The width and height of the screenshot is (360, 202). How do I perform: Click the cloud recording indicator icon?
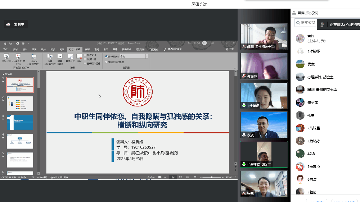point(8,24)
